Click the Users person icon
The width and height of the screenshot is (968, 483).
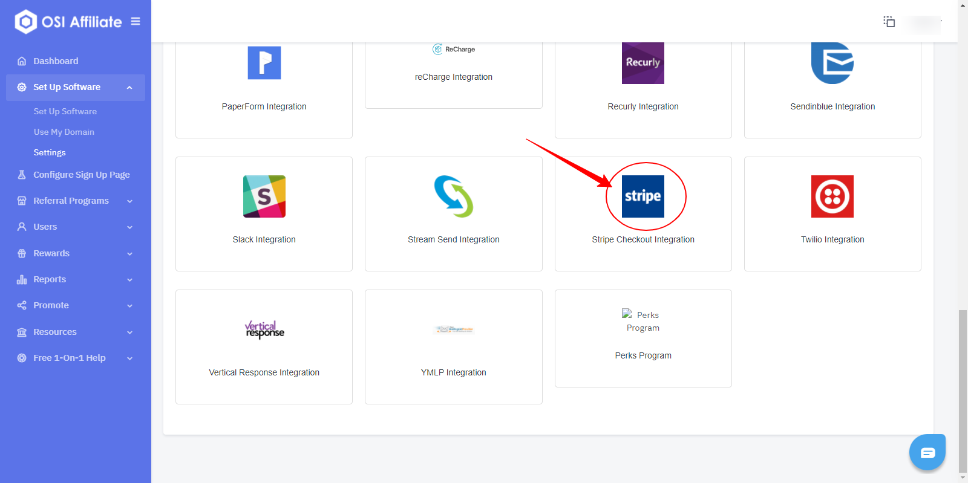[x=22, y=227]
